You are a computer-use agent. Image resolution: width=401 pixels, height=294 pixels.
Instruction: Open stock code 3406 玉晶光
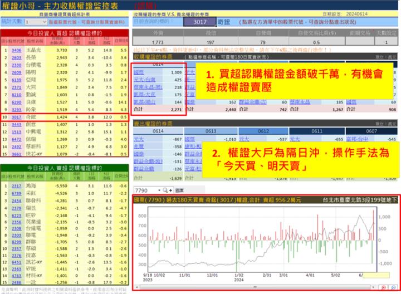17,50
